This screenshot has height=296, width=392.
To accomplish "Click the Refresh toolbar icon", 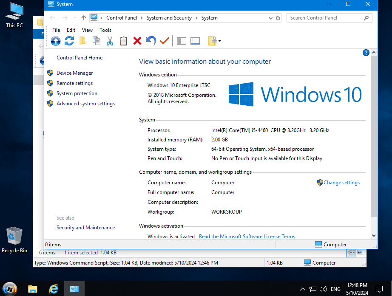I will (x=69, y=41).
